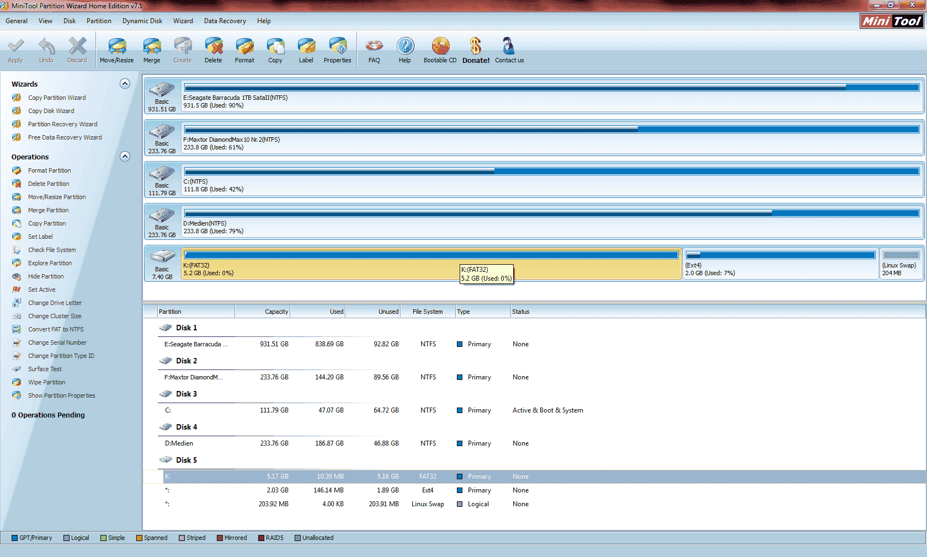Select the C:(NTFS) partition usage bar
The height and width of the screenshot is (557, 927).
point(552,171)
